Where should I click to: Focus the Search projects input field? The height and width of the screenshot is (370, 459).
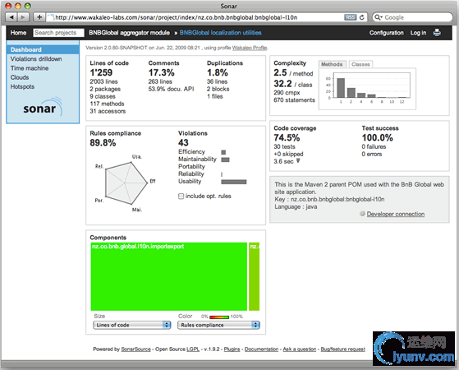[x=58, y=33]
